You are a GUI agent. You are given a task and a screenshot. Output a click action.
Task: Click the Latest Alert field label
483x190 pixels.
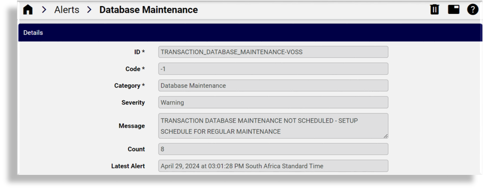point(128,166)
